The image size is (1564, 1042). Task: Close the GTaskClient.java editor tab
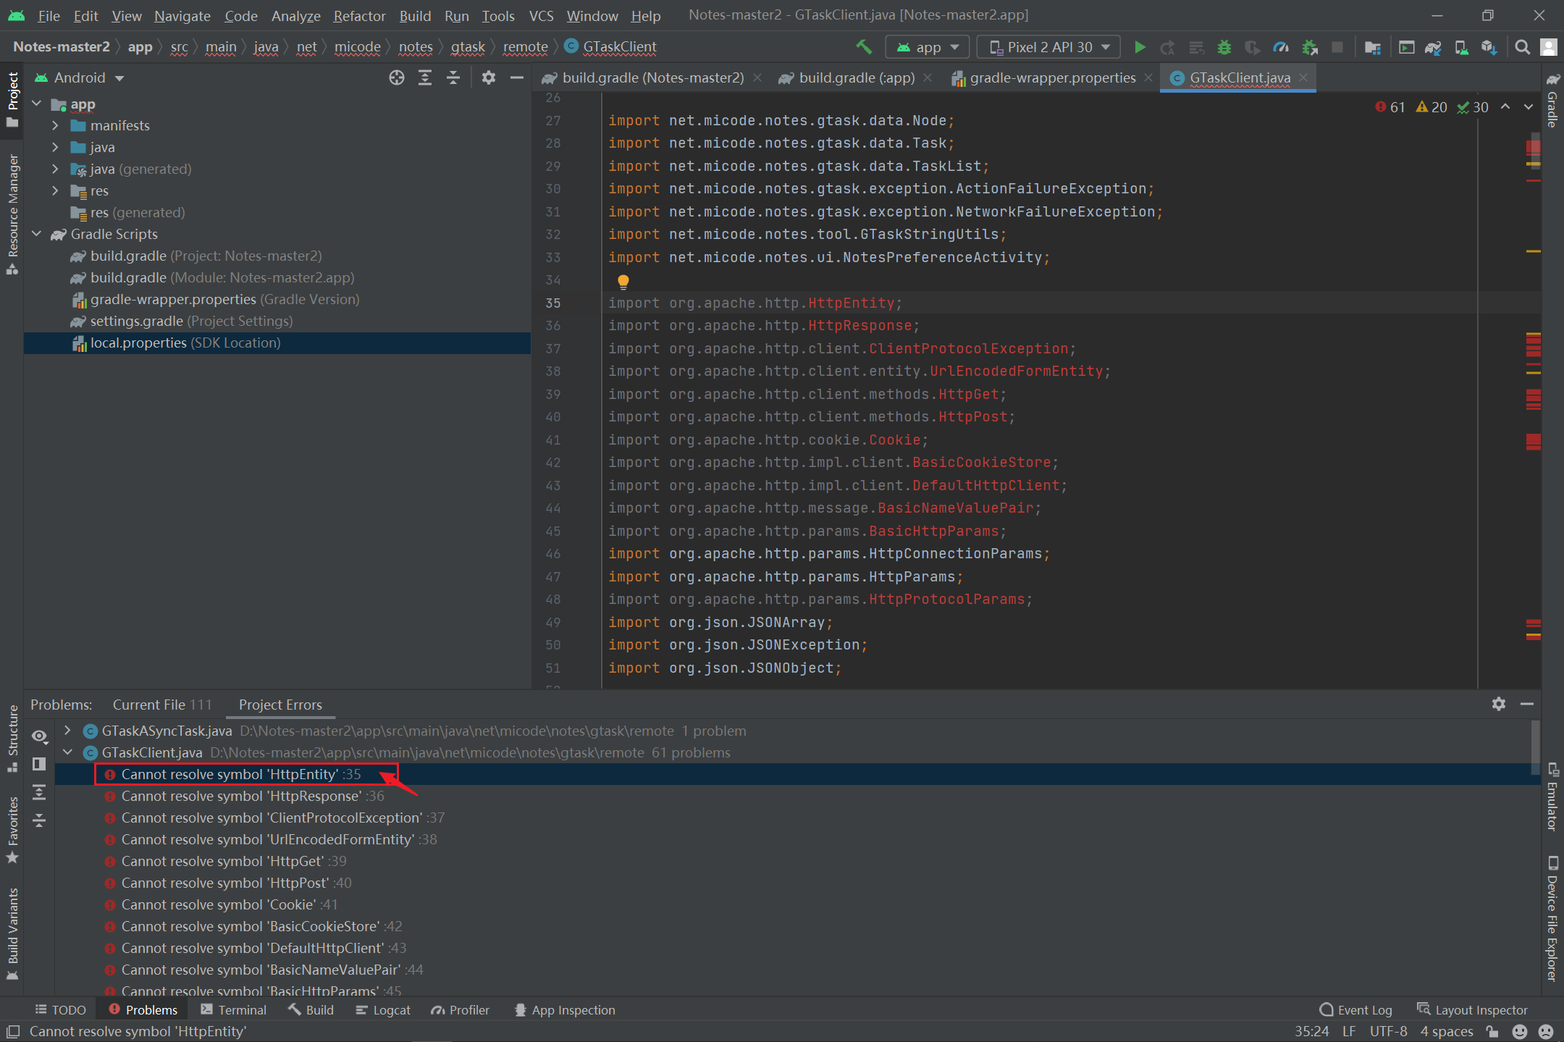(1303, 77)
